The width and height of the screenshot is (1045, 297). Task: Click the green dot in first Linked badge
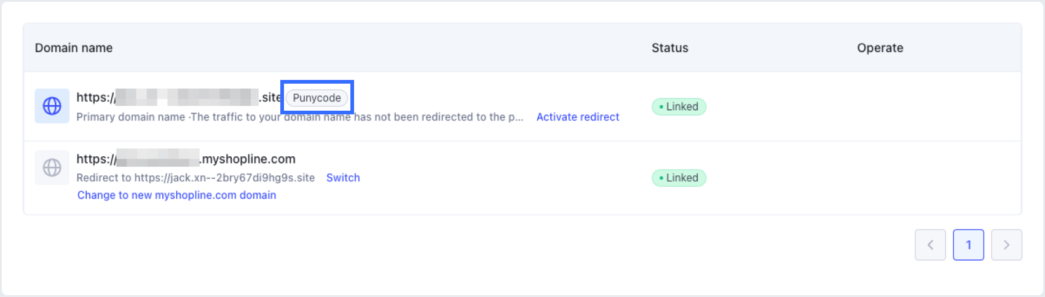coord(661,107)
